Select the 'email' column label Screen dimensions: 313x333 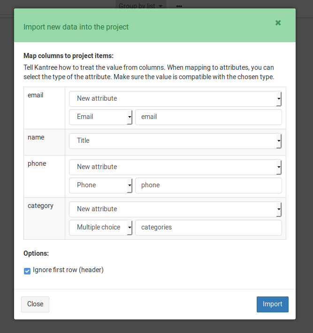coord(35,95)
